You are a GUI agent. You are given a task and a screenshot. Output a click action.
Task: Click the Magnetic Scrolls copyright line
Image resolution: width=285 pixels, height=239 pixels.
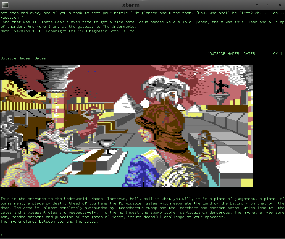[x=68, y=31]
